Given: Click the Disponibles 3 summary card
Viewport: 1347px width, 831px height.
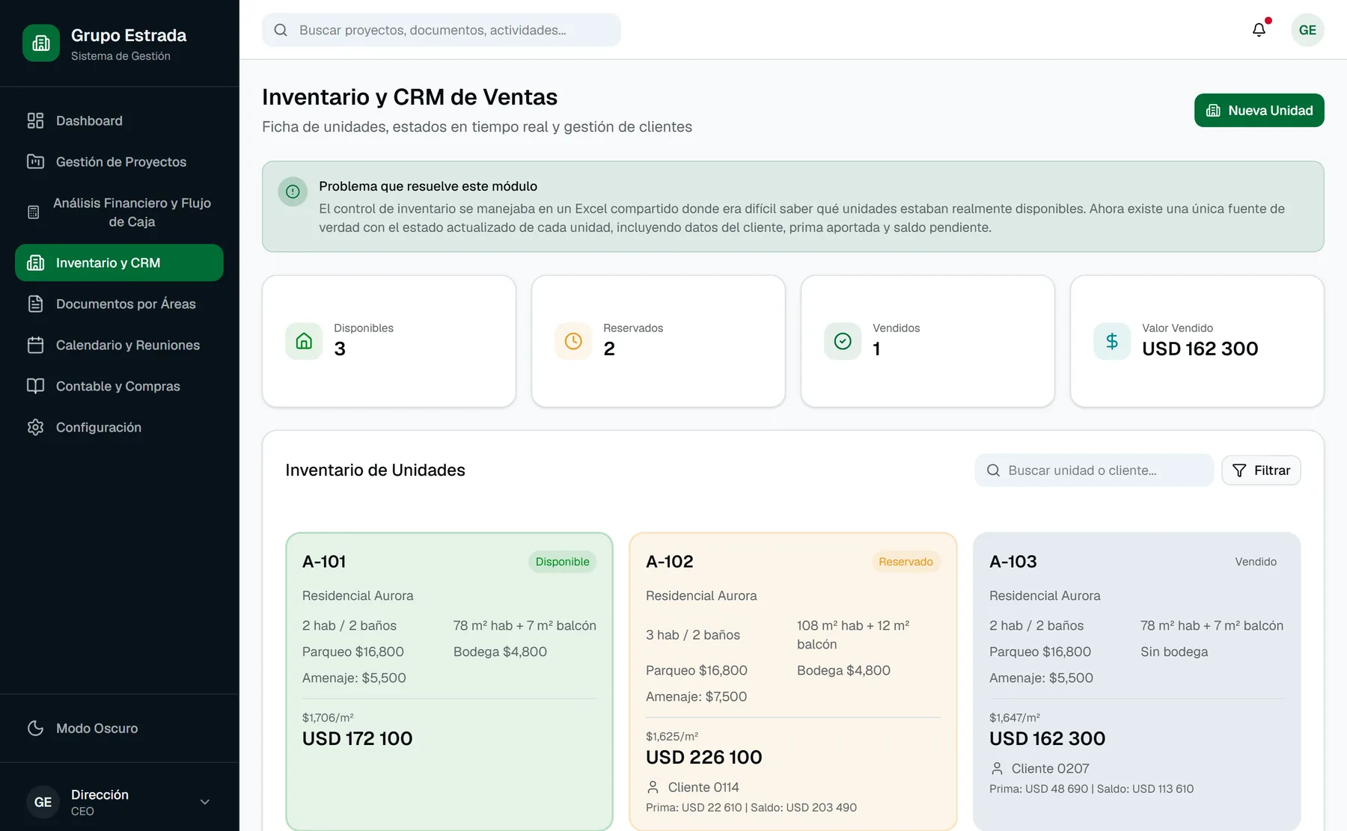Looking at the screenshot, I should coord(389,341).
